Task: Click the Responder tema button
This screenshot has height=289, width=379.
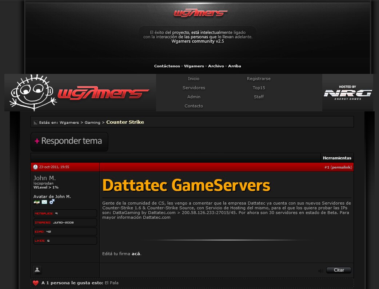Action: pyautogui.click(x=69, y=142)
